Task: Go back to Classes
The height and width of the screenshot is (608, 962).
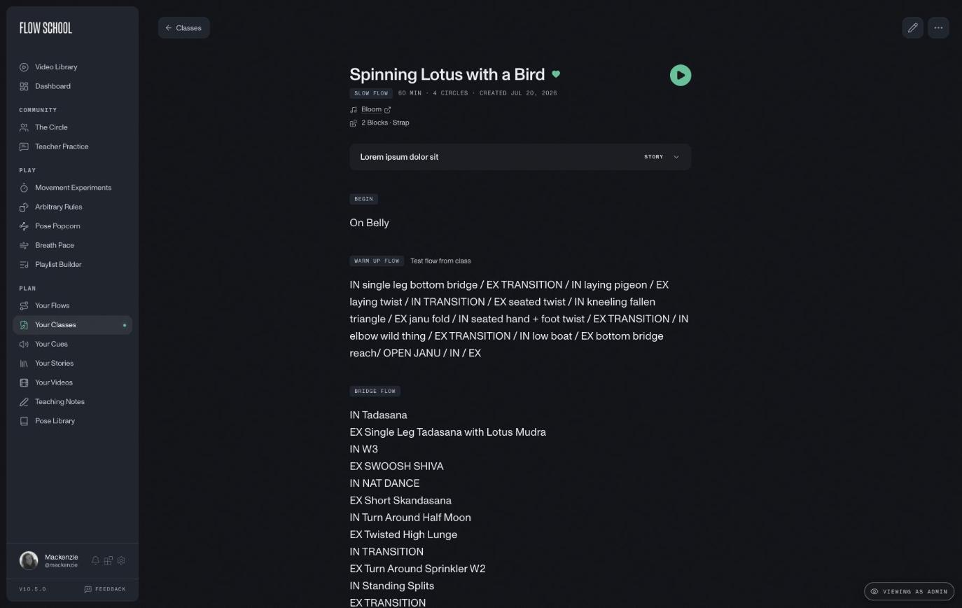Action: pos(184,28)
